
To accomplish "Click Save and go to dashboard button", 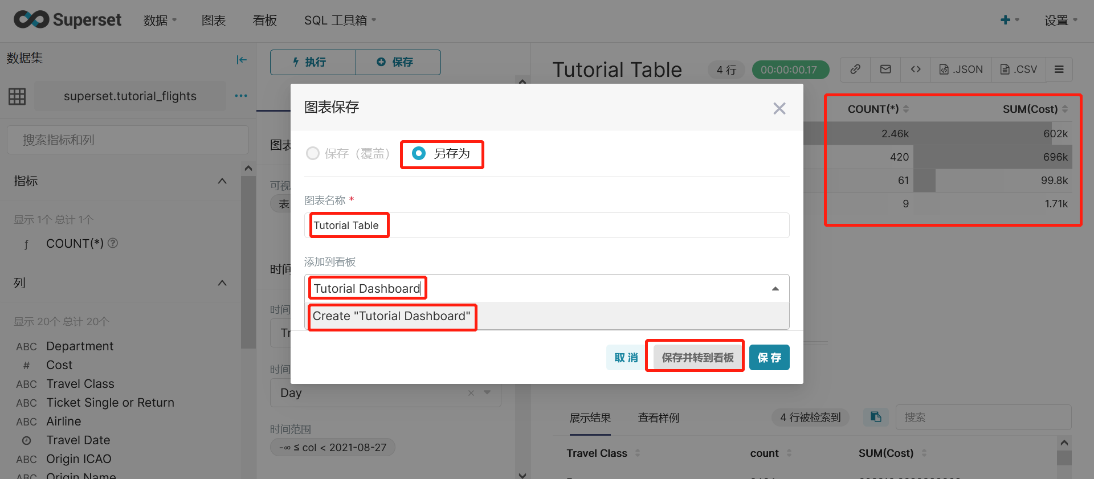I will (x=697, y=358).
